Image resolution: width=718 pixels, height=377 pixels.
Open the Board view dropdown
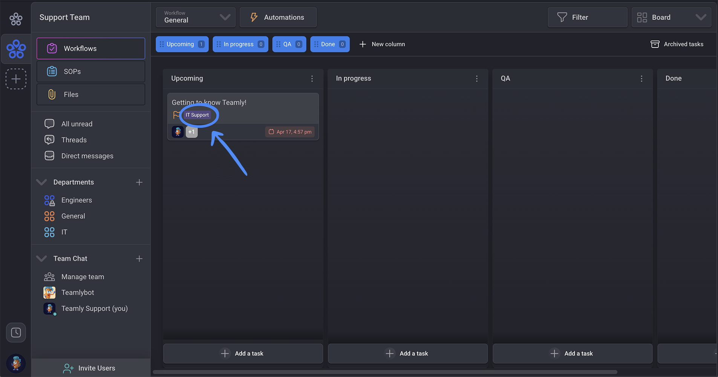click(x=671, y=17)
